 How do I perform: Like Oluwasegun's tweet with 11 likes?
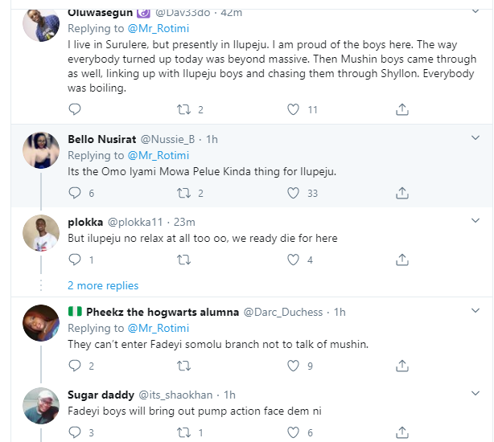(294, 109)
